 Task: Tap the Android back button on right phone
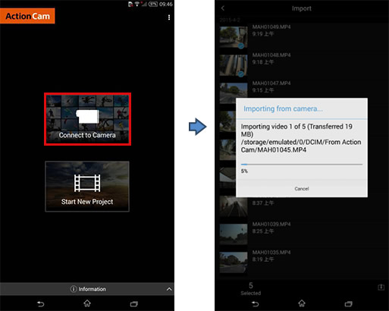(255, 303)
